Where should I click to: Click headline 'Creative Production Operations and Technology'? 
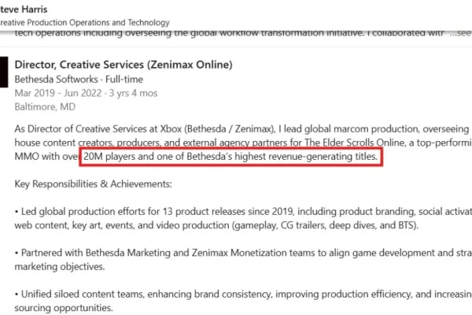pyautogui.click(x=85, y=23)
